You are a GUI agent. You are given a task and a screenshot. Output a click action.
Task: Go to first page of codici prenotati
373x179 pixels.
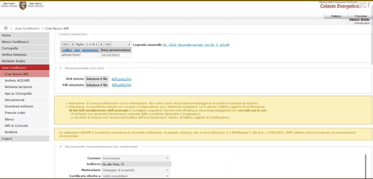66,44
